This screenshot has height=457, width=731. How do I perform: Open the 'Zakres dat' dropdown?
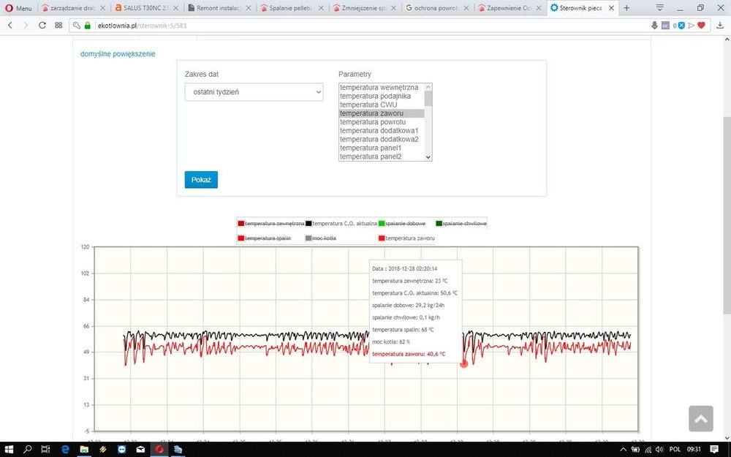(254, 92)
